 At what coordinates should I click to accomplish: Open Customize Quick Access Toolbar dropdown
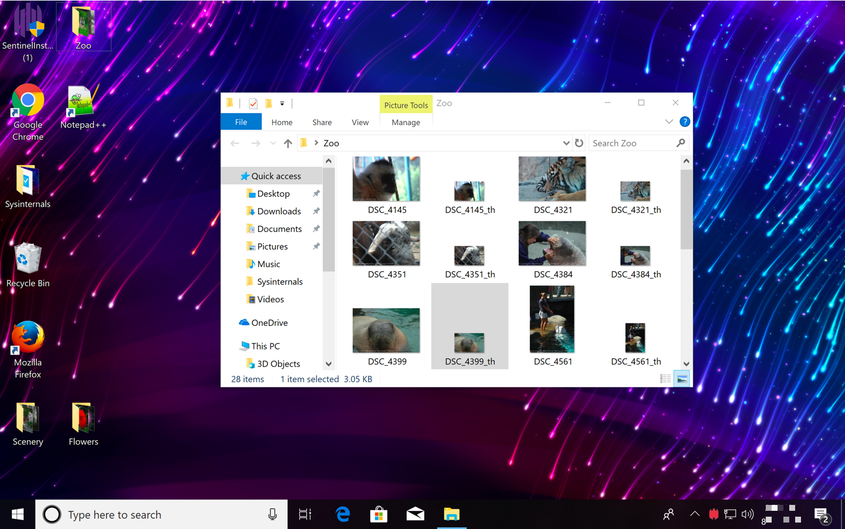(282, 104)
